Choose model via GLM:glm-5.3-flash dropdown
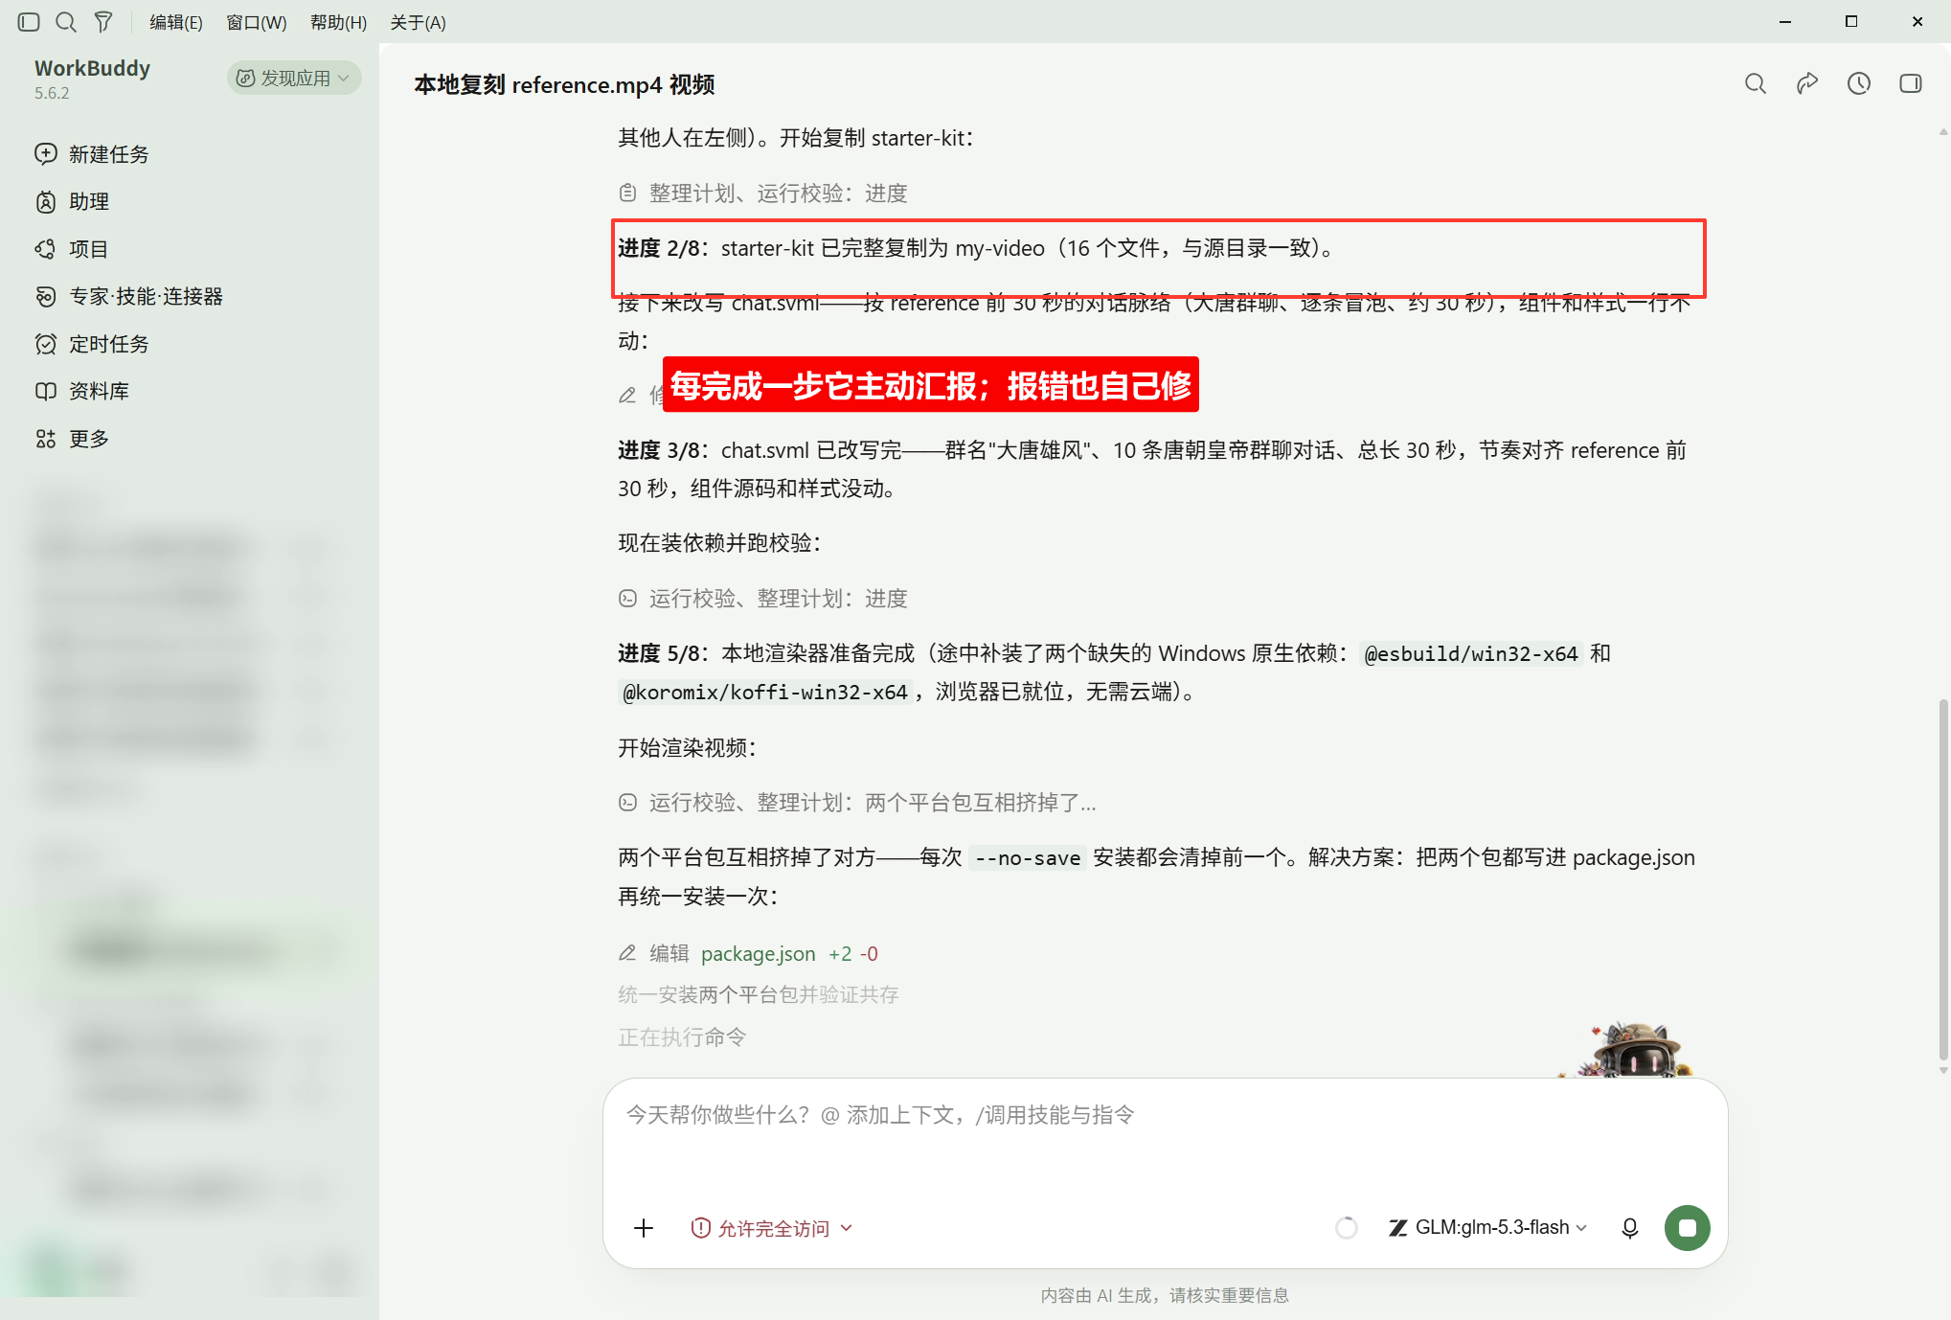1951x1320 pixels. 1488,1228
